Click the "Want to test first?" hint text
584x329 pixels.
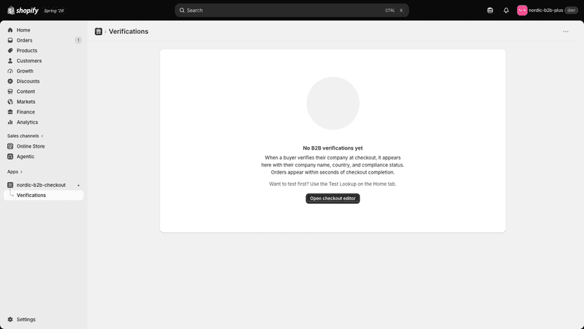[333, 184]
